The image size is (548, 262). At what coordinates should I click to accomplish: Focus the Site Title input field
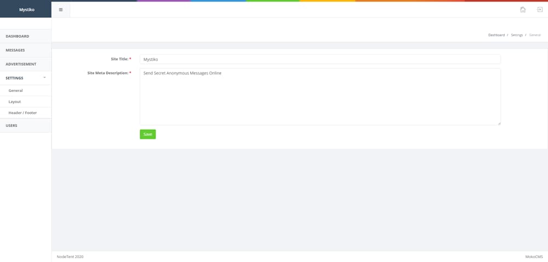[x=320, y=59]
